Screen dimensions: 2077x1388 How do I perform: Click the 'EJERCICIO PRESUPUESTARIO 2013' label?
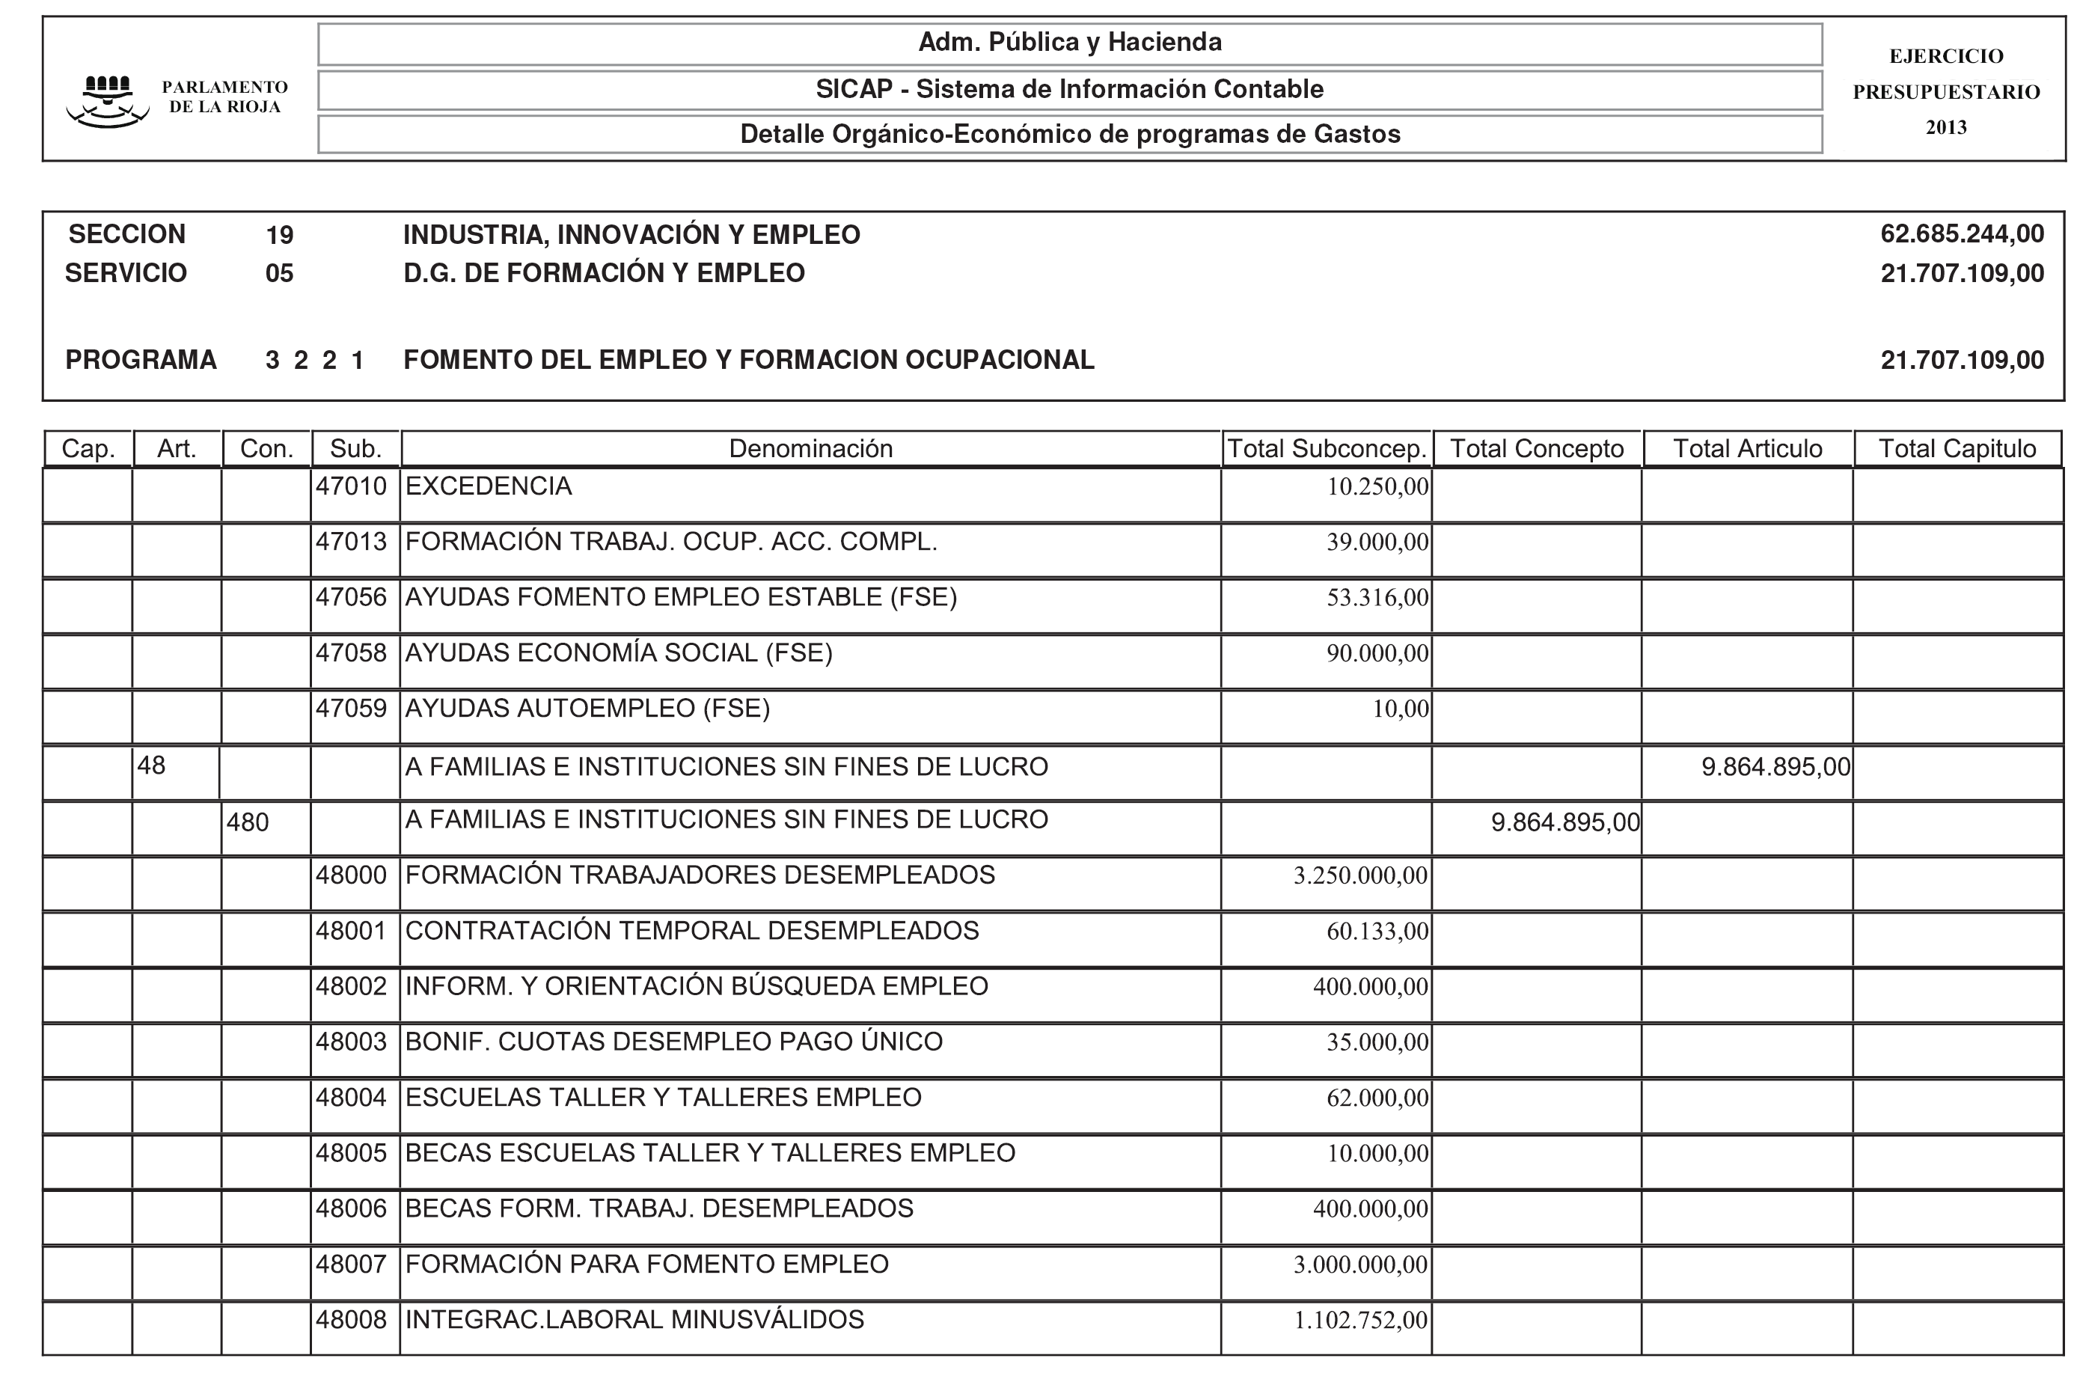(x=1946, y=91)
